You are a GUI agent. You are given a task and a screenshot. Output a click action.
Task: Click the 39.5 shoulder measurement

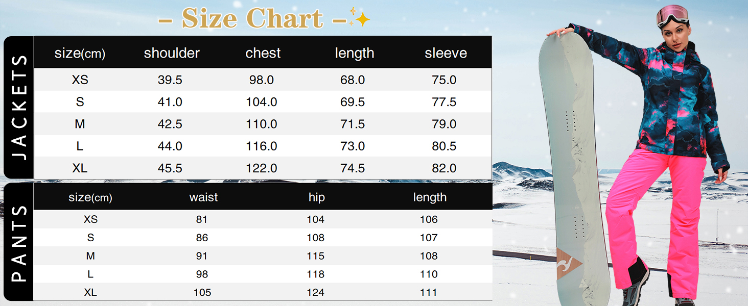170,80
